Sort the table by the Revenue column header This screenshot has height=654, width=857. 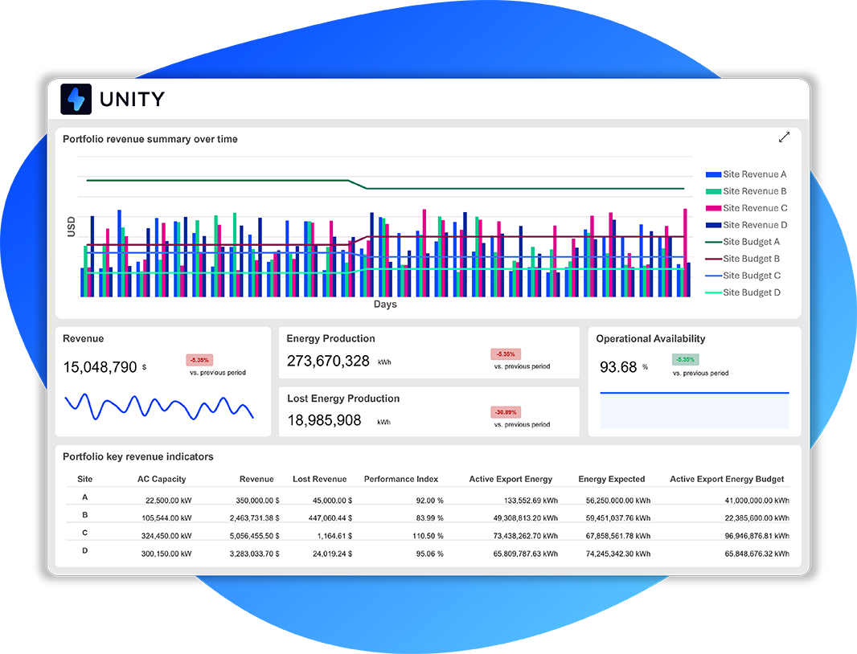coord(256,479)
